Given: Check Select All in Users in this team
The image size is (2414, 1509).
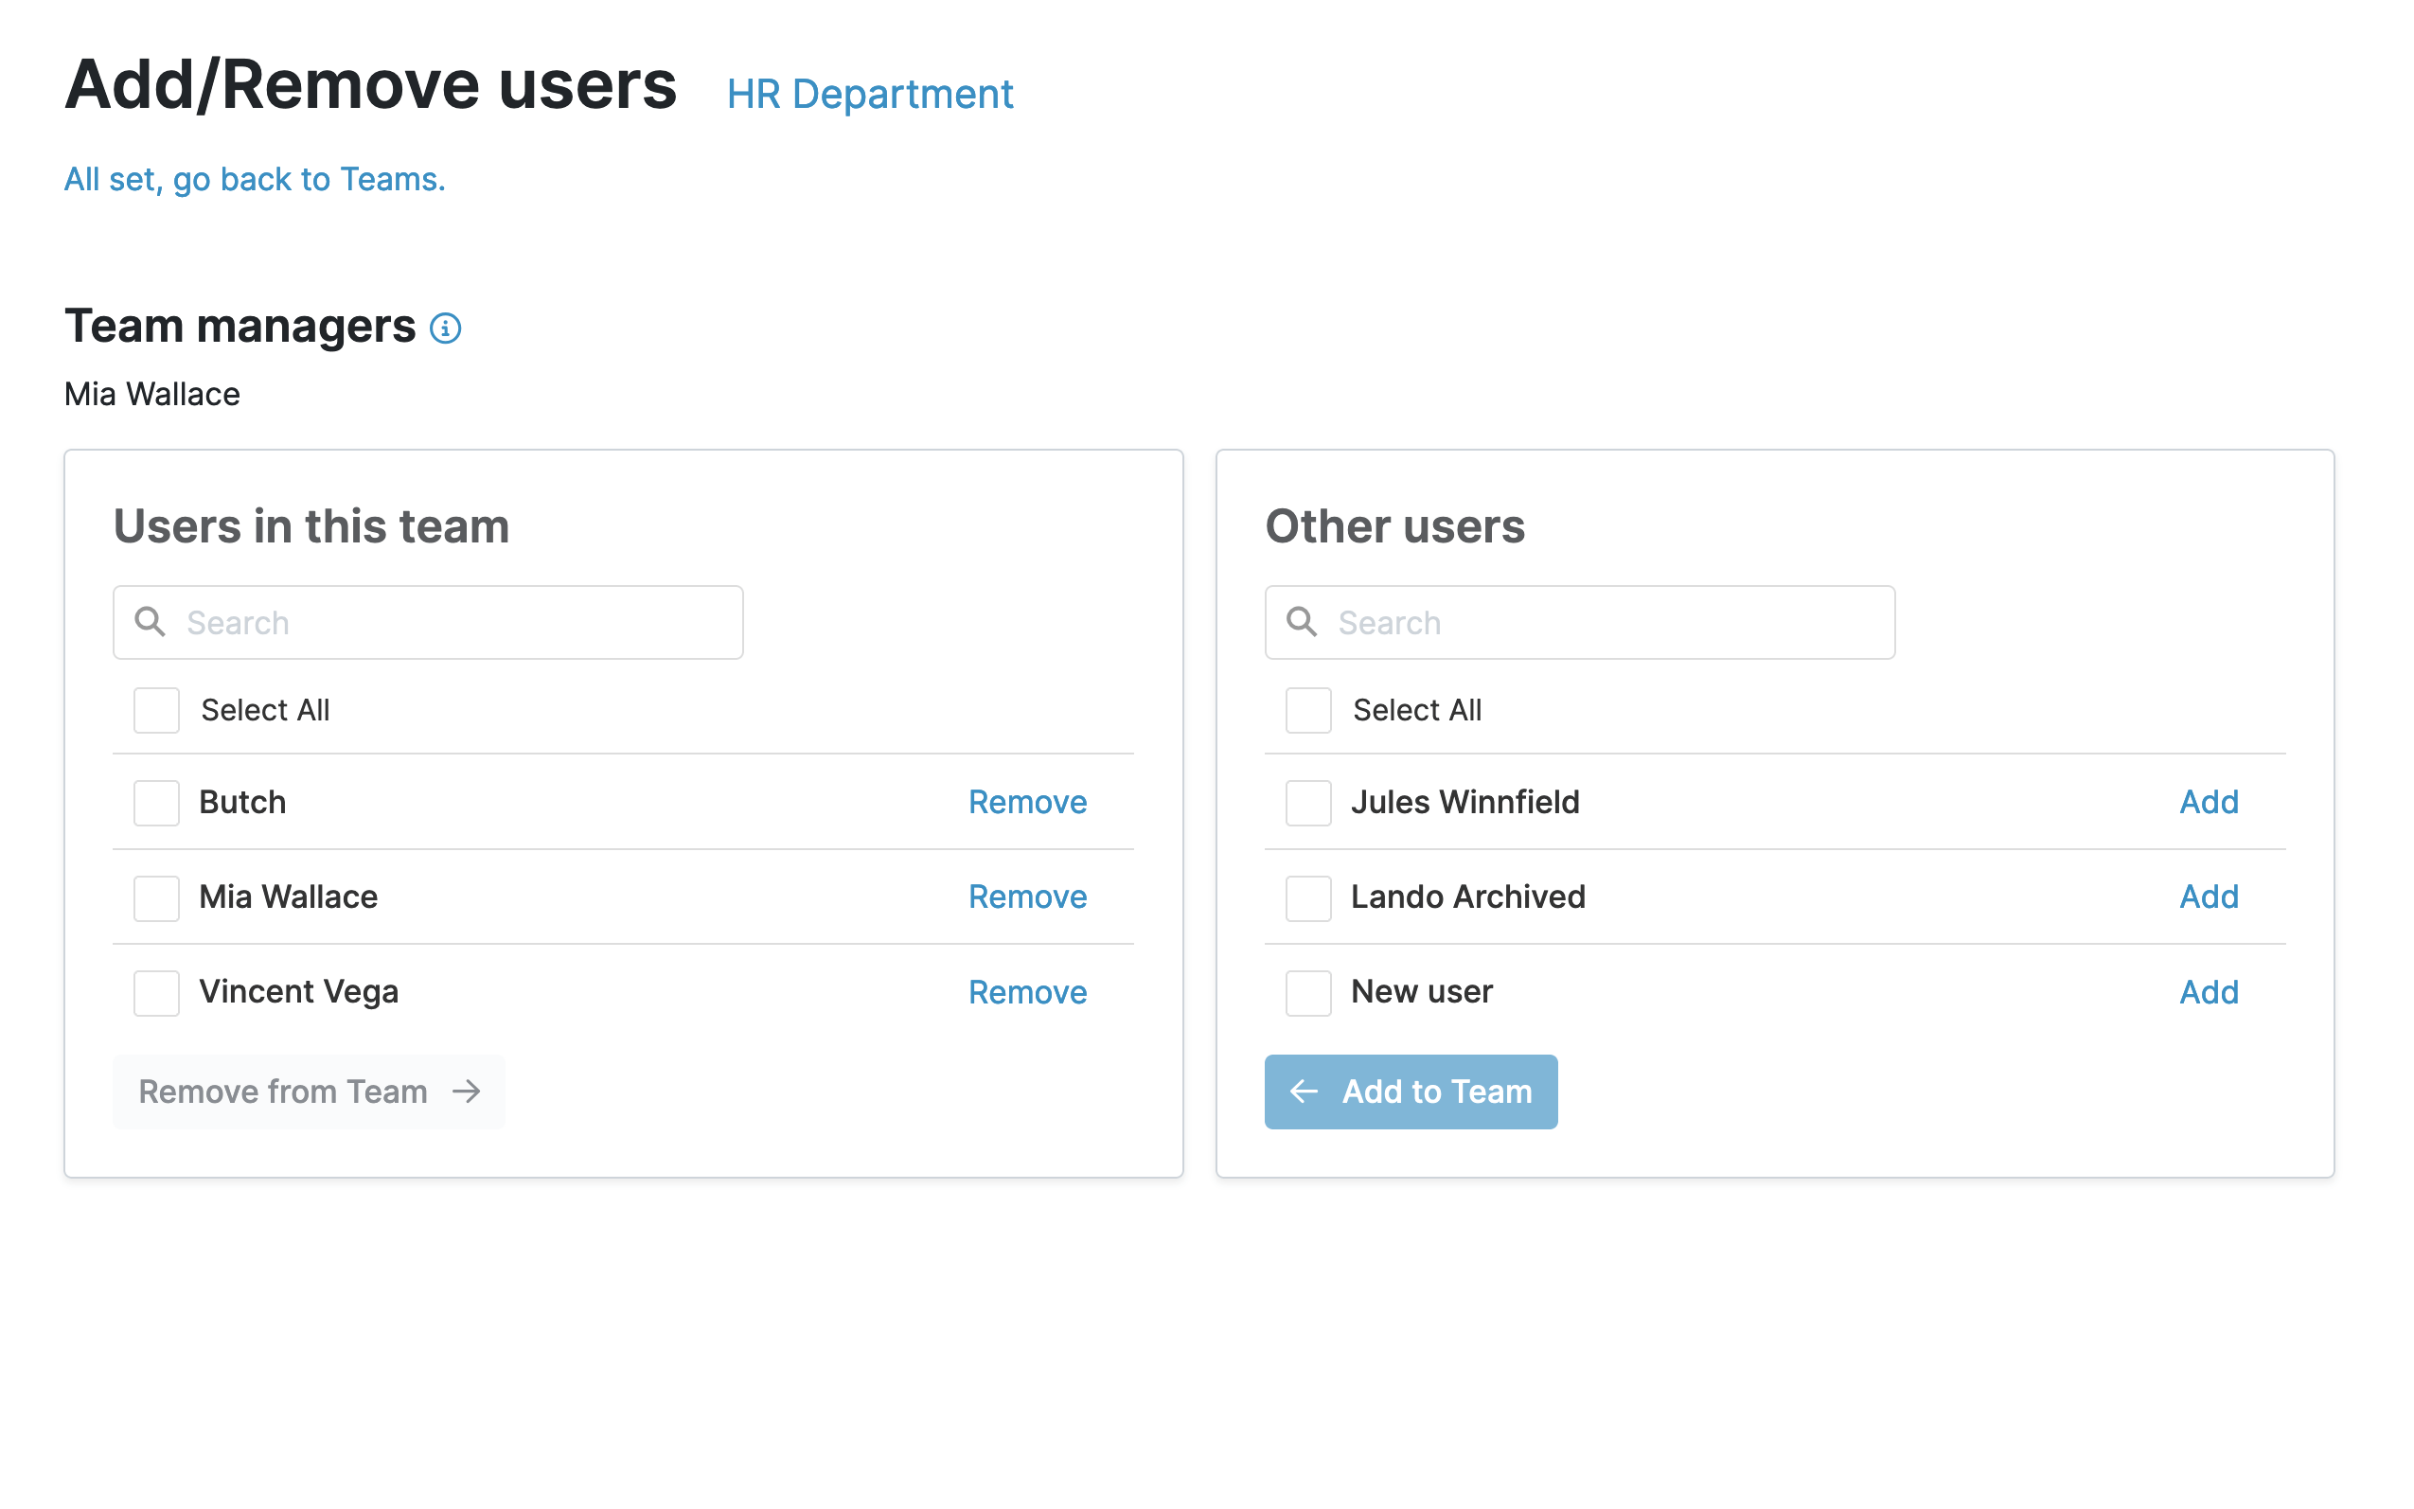Looking at the screenshot, I should coord(157,710).
